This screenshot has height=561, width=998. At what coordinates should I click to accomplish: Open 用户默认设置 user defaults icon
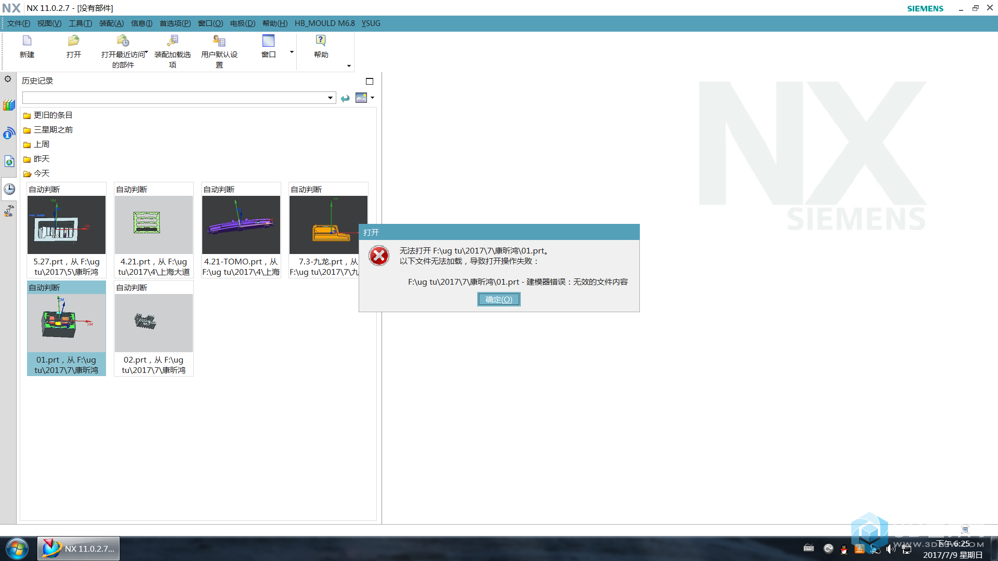tap(219, 41)
